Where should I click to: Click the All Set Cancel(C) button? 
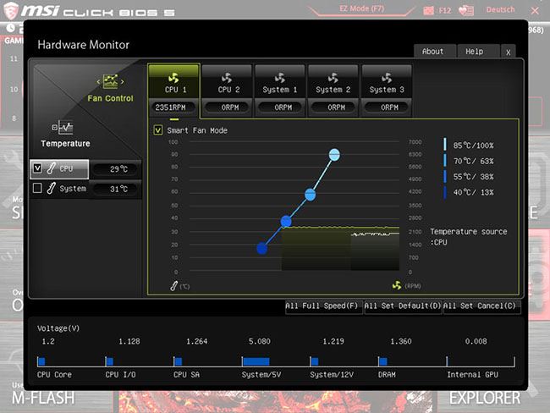(x=481, y=306)
